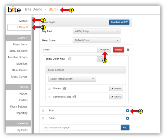Open settings gear for Sides page
This screenshot has width=166, height=139.
tap(127, 111)
